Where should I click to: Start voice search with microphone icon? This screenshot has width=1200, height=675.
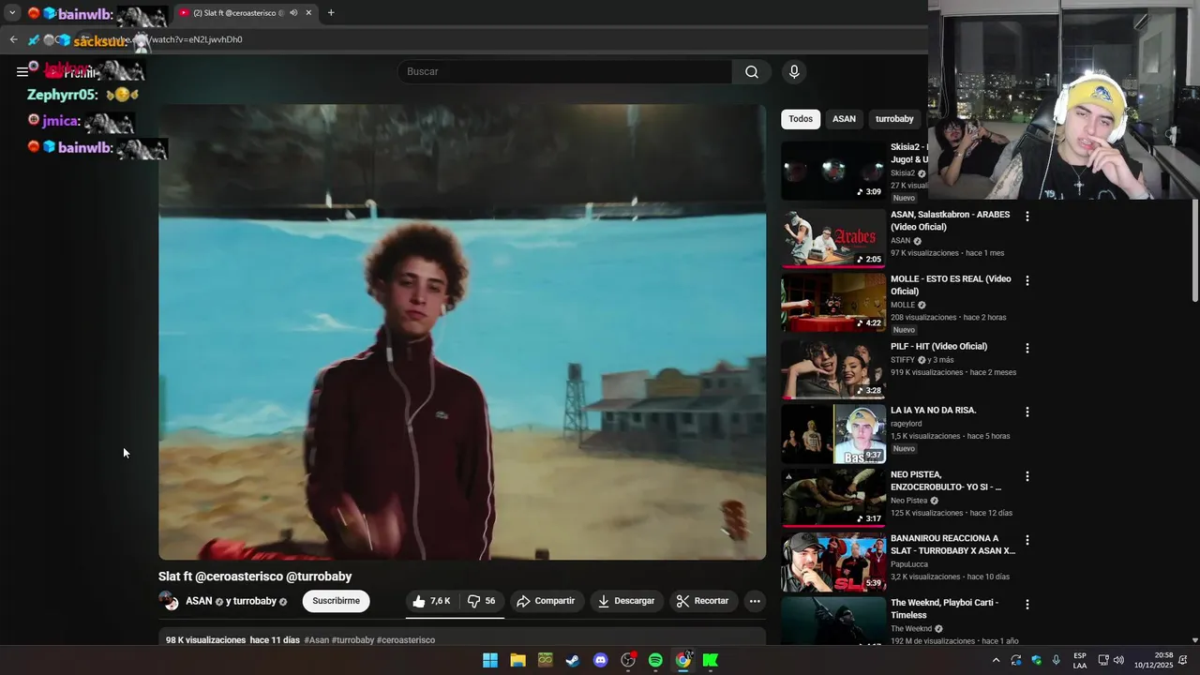(x=794, y=72)
